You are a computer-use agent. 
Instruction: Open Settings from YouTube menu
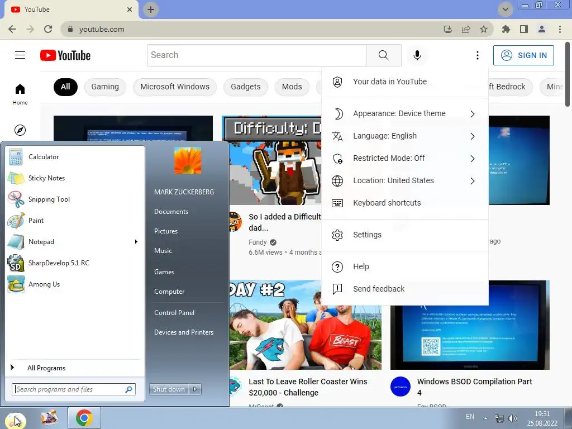405,235
